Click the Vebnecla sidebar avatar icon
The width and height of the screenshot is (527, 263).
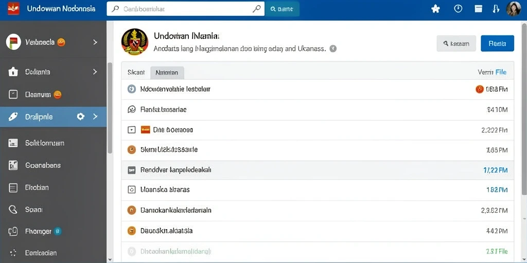click(13, 42)
